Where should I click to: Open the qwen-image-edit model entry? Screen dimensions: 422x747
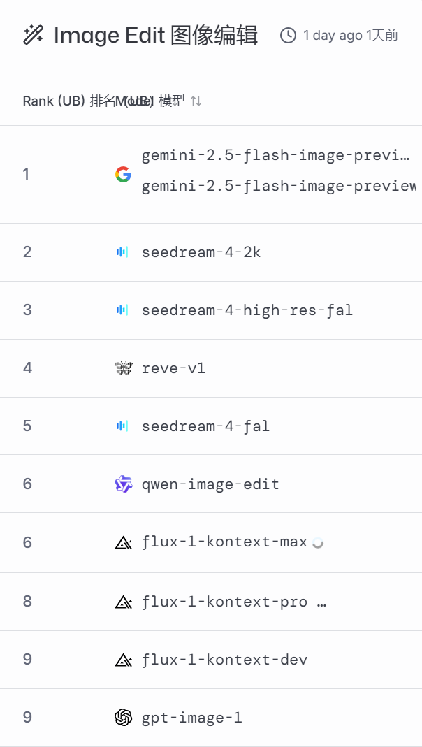click(x=210, y=484)
